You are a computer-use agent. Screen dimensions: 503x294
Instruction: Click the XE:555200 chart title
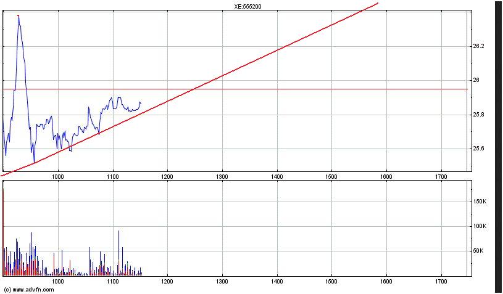pyautogui.click(x=247, y=6)
